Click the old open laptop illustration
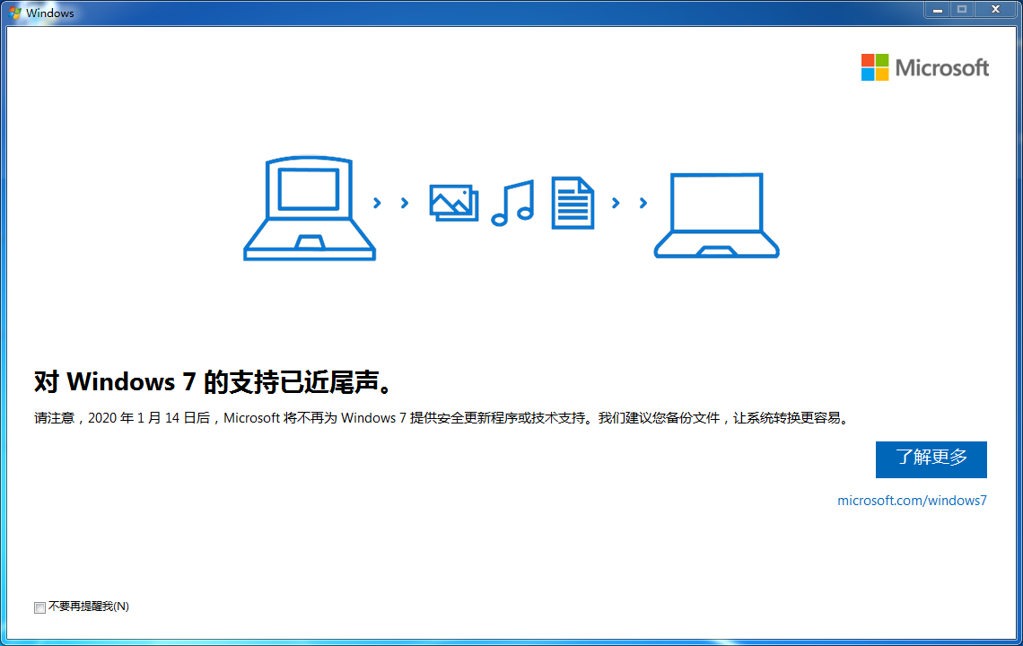 point(310,209)
